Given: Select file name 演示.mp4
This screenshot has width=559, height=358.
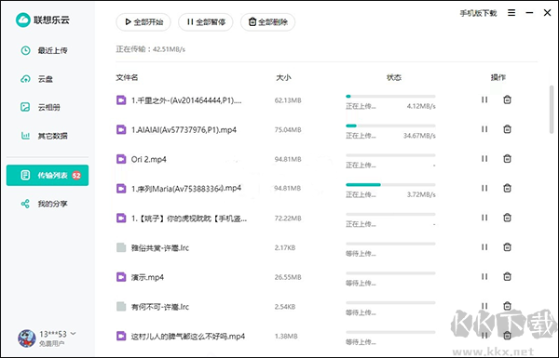Looking at the screenshot, I should pos(147,277).
